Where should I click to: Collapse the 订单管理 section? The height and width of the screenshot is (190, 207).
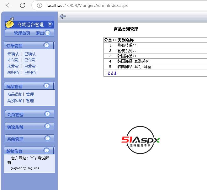pos(46,45)
